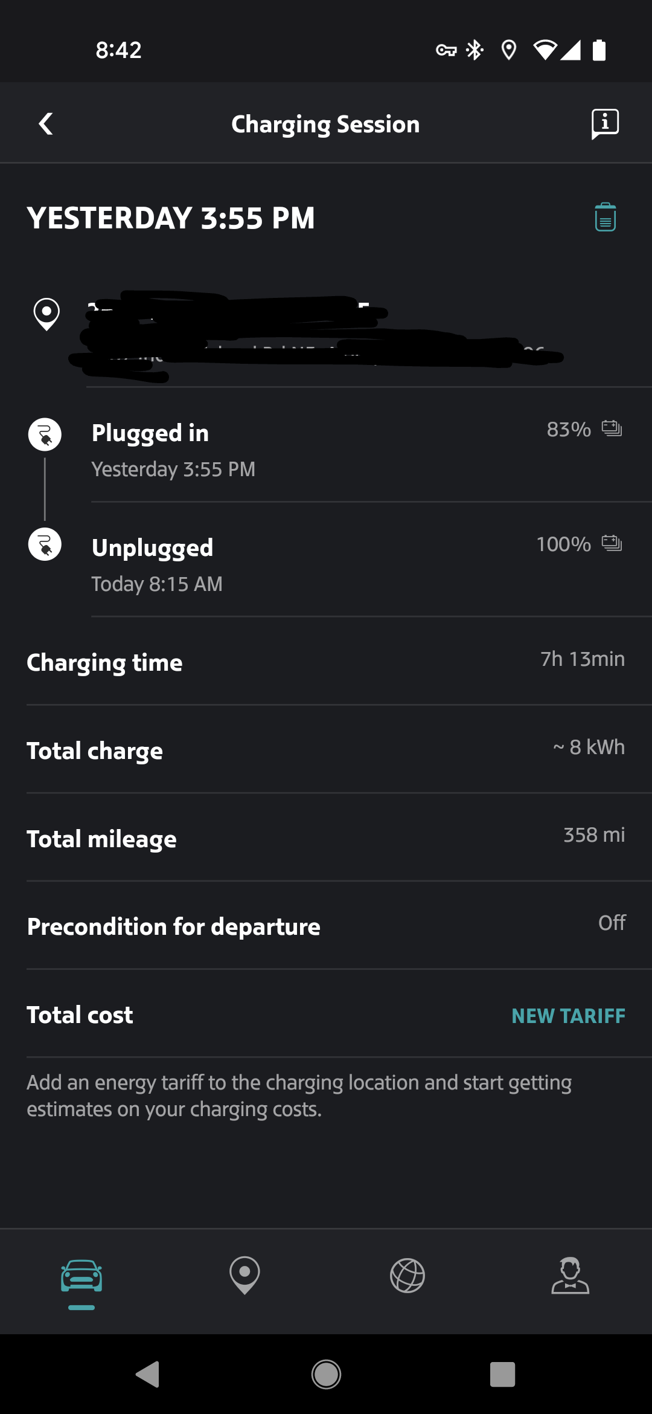This screenshot has height=1414, width=652.
Task: Tap the back arrow in header
Action: pyautogui.click(x=46, y=124)
